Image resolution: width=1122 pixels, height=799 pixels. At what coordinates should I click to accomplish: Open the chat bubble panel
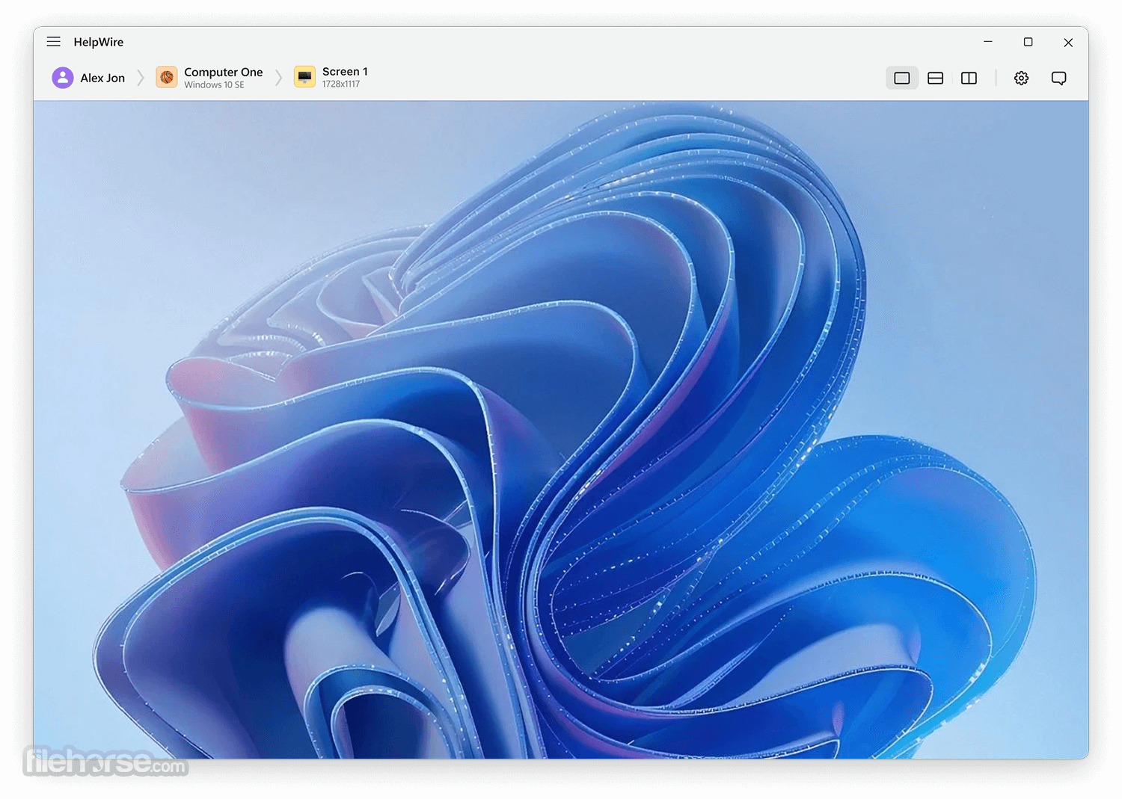coord(1058,78)
